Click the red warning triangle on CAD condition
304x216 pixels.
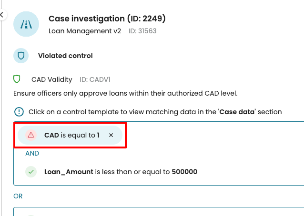point(31,135)
